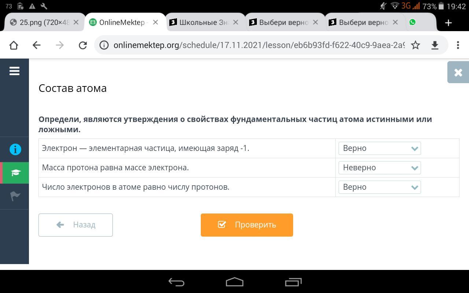Bookmark page with the star icon
Screen dimensions: 469x293
tap(416, 45)
